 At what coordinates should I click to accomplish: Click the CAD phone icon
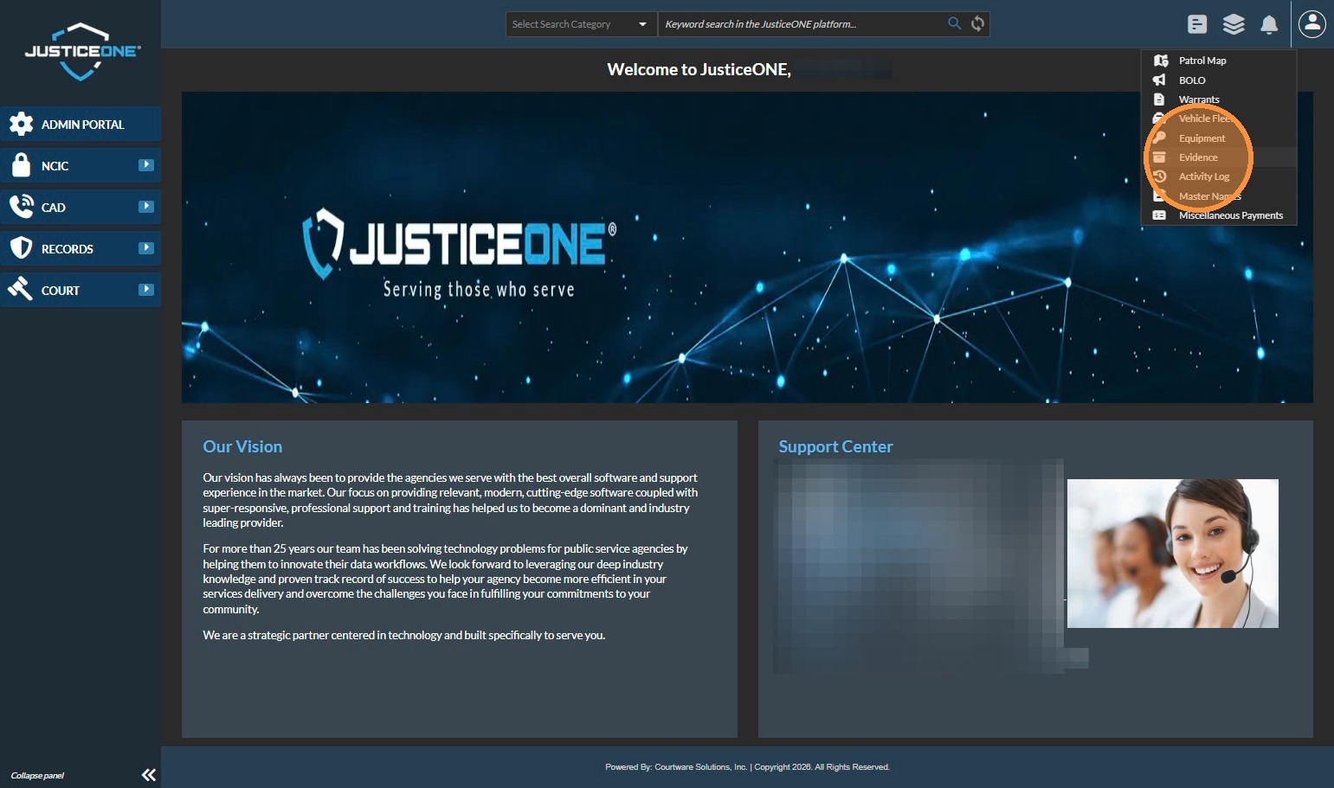pyautogui.click(x=22, y=207)
